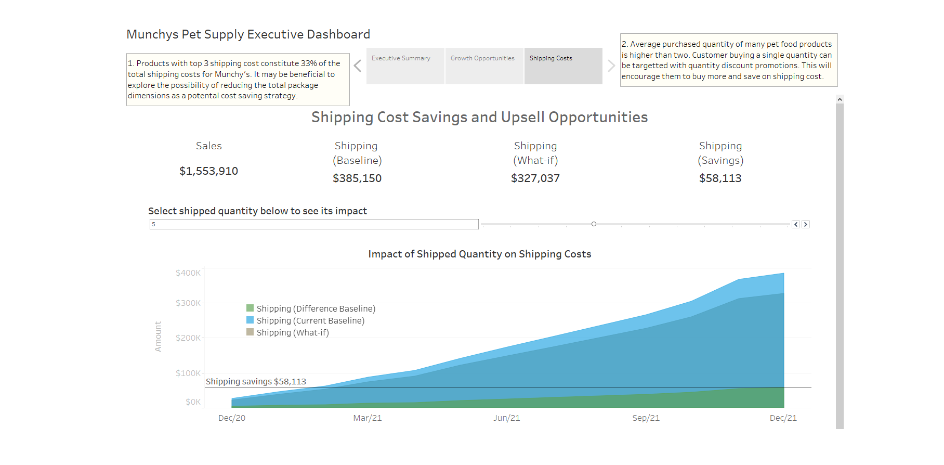Open the Executive Summary tab

(x=405, y=66)
